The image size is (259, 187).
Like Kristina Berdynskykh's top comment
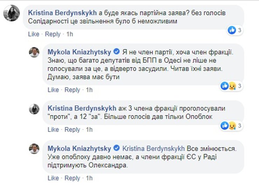click(x=34, y=34)
